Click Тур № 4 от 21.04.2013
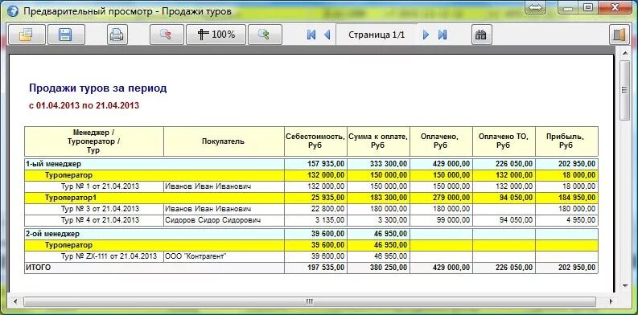Screen dimensions: 638x315 (x=100, y=220)
